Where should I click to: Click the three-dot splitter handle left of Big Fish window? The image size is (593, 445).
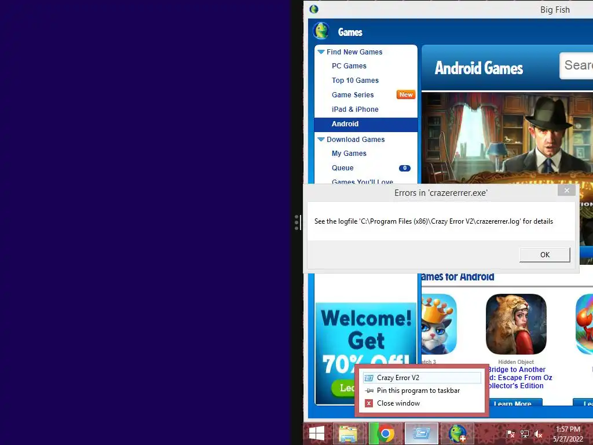pyautogui.click(x=297, y=222)
